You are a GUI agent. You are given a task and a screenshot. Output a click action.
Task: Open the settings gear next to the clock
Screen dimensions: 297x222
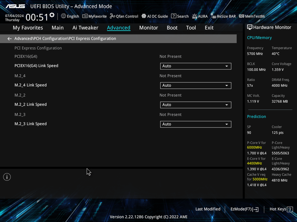(x=52, y=15)
